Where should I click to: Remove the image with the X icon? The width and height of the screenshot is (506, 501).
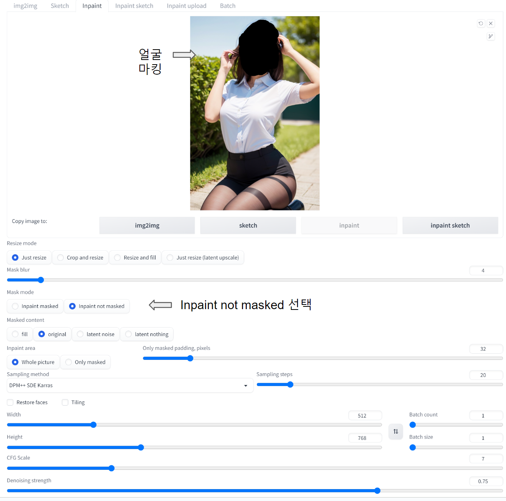tap(491, 23)
